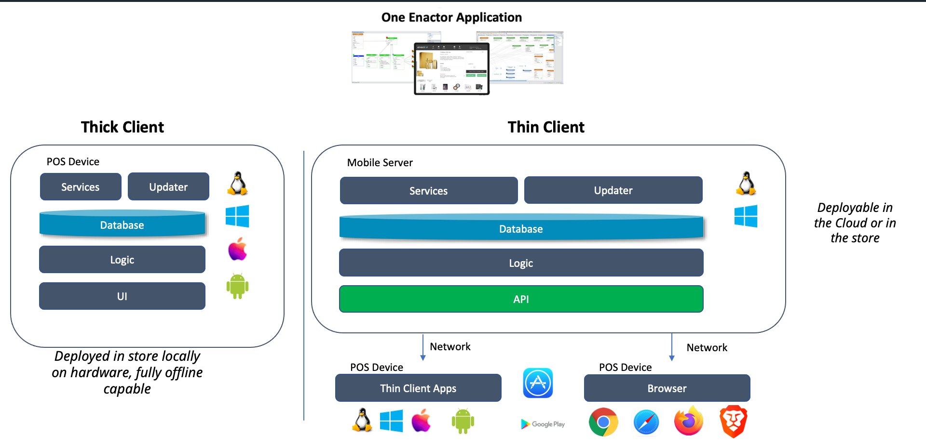Click the Tux Linux penguin icon beside Thick Client
Screen dimensions: 926x448
point(237,184)
